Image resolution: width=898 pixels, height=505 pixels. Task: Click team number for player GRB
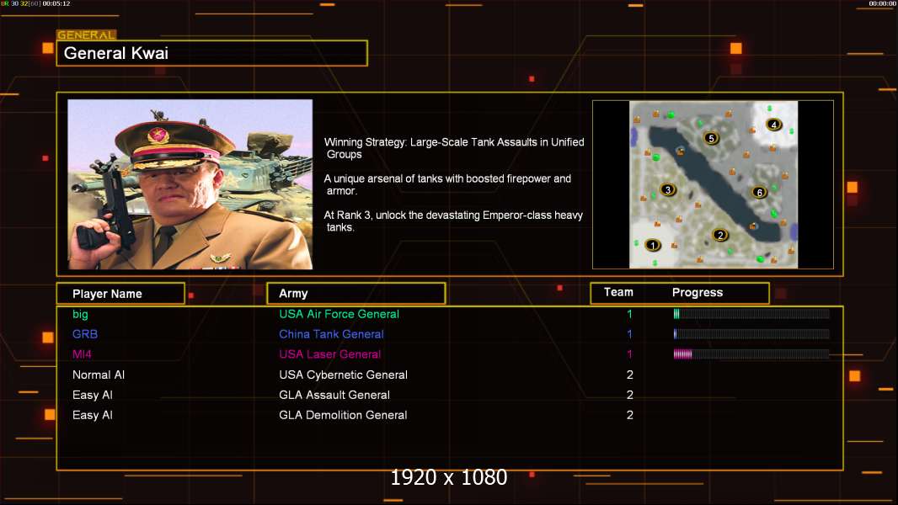tap(629, 334)
